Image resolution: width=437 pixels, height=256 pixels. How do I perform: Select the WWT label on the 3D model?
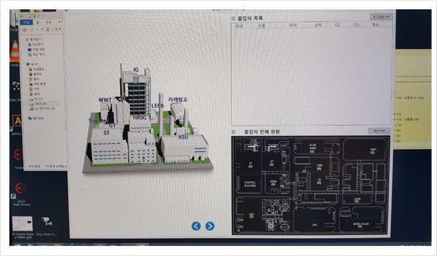(x=105, y=100)
